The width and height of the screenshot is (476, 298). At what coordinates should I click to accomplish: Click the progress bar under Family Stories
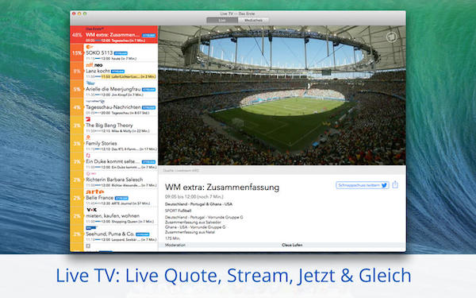tap(98, 149)
